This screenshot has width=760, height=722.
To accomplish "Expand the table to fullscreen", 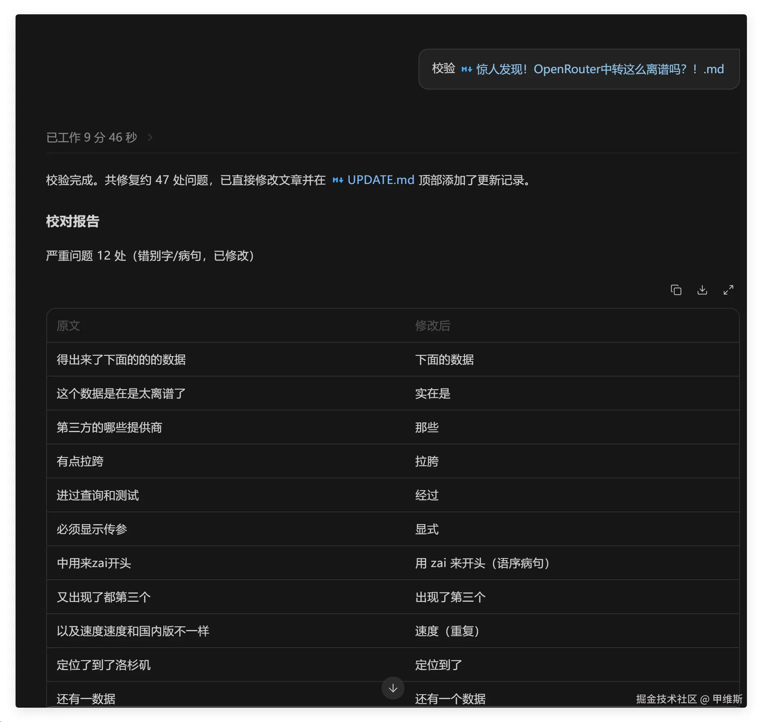I will 729,290.
